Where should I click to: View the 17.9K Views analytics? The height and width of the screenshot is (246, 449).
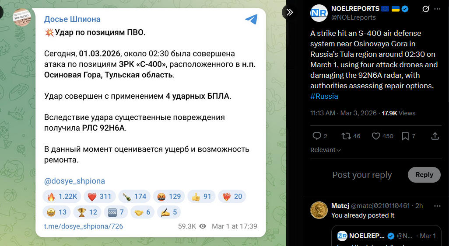399,113
